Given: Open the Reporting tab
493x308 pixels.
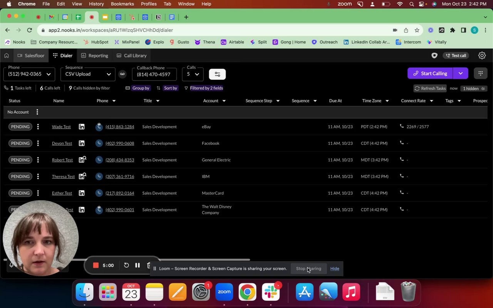Looking at the screenshot, I should click(x=94, y=55).
